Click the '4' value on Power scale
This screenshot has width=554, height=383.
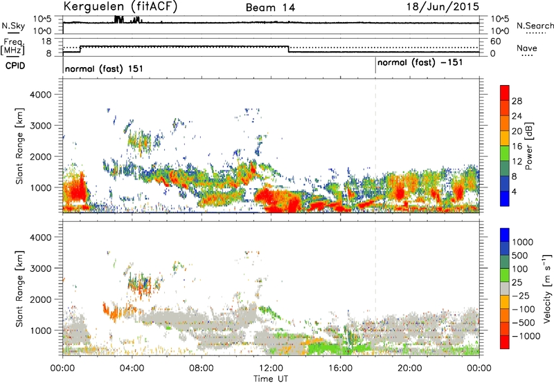click(515, 192)
